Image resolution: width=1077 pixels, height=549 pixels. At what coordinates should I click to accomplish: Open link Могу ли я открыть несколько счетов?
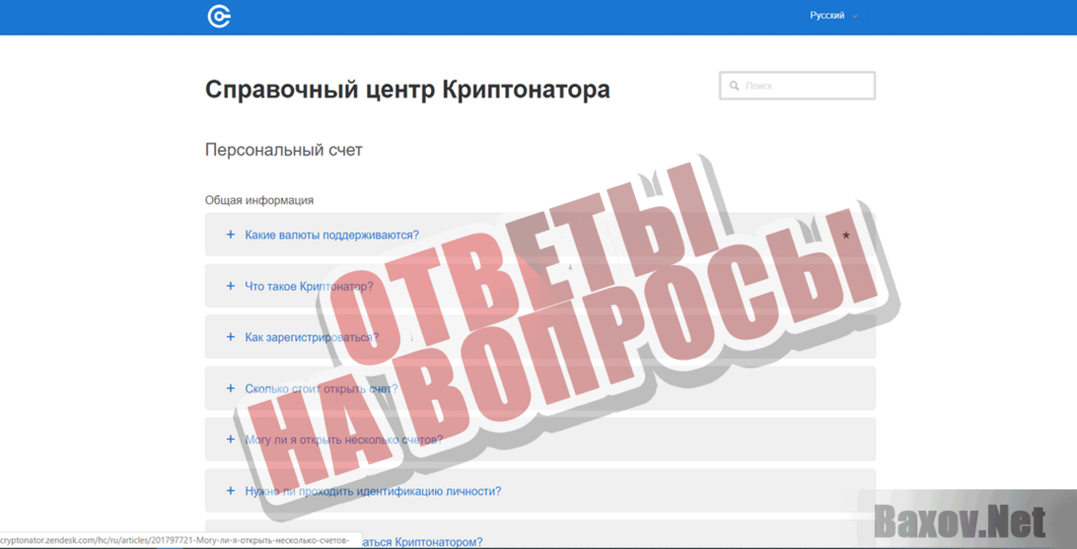click(344, 439)
